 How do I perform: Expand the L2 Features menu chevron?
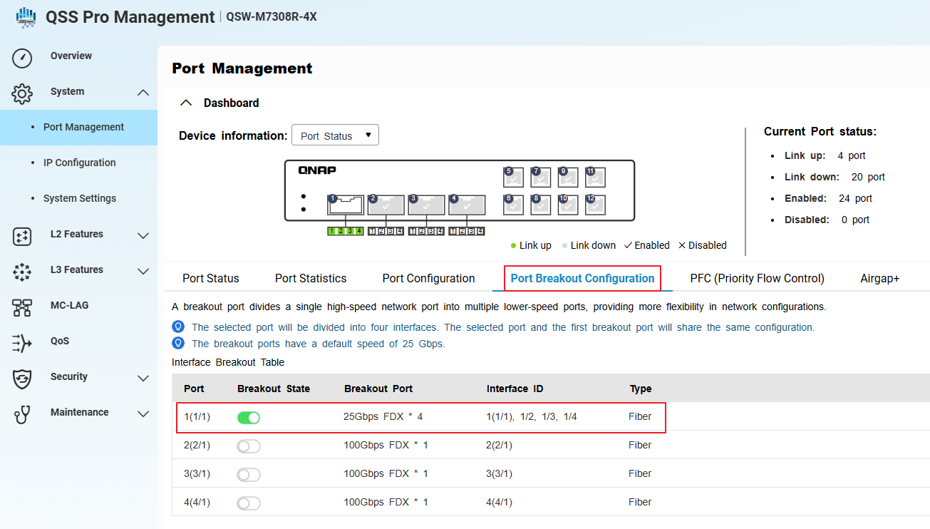click(143, 235)
